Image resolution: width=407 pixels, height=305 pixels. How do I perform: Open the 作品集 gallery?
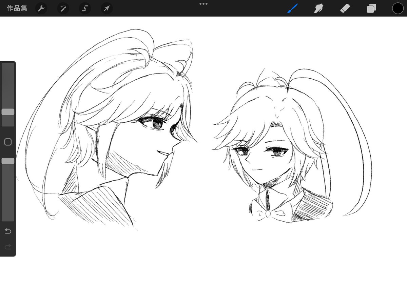coord(17,8)
